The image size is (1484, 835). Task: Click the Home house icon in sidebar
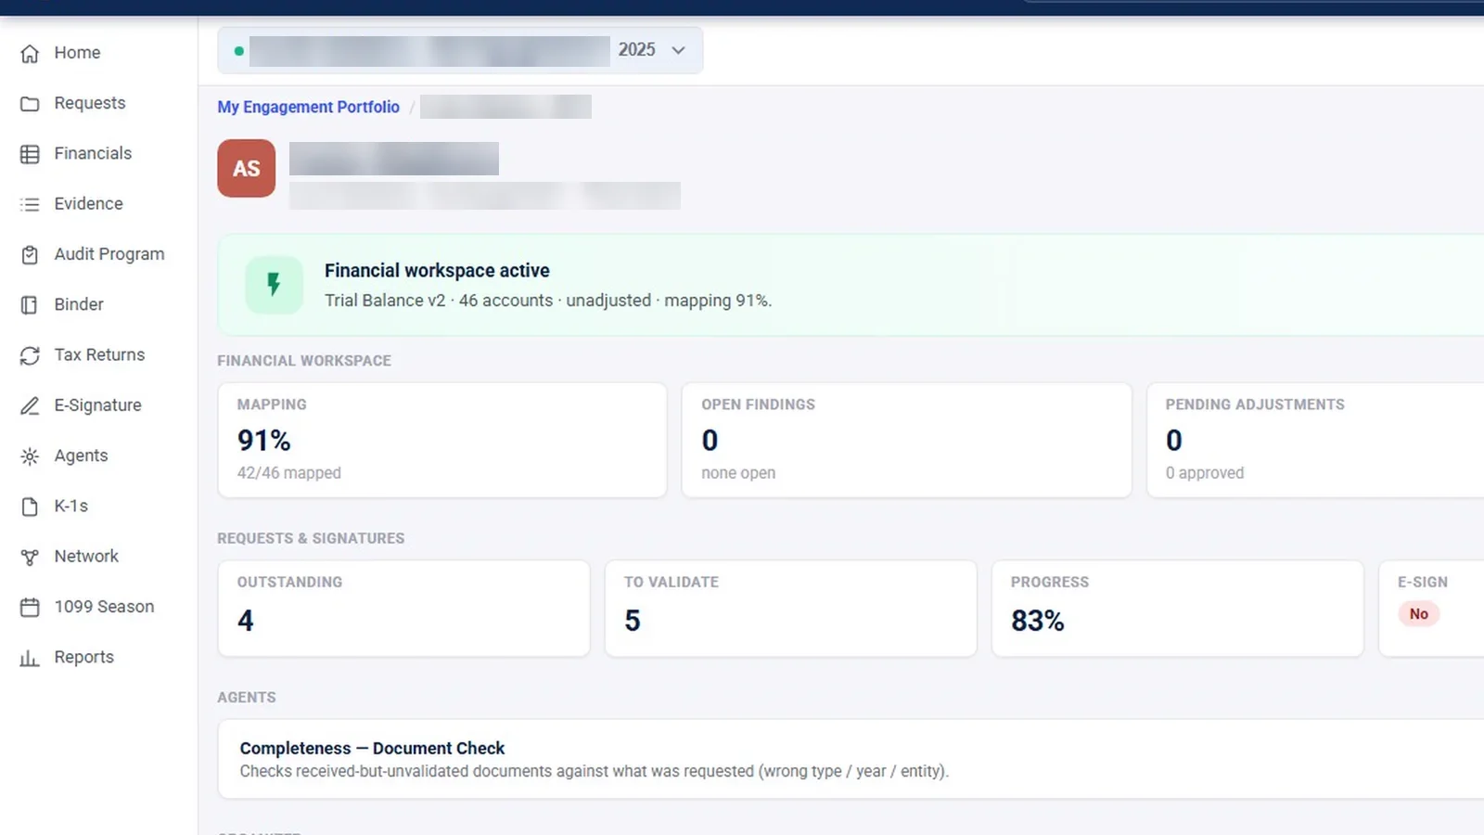[x=30, y=54]
